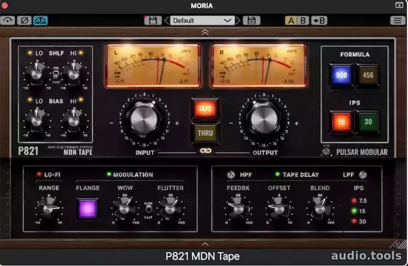This screenshot has height=266, width=408.
Task: Click the small knob beside Pulsar Modular
Action: (326, 151)
